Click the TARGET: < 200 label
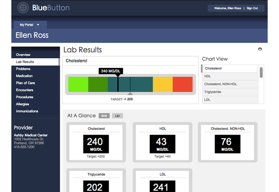This screenshot has width=279, height=192. click(x=122, y=99)
